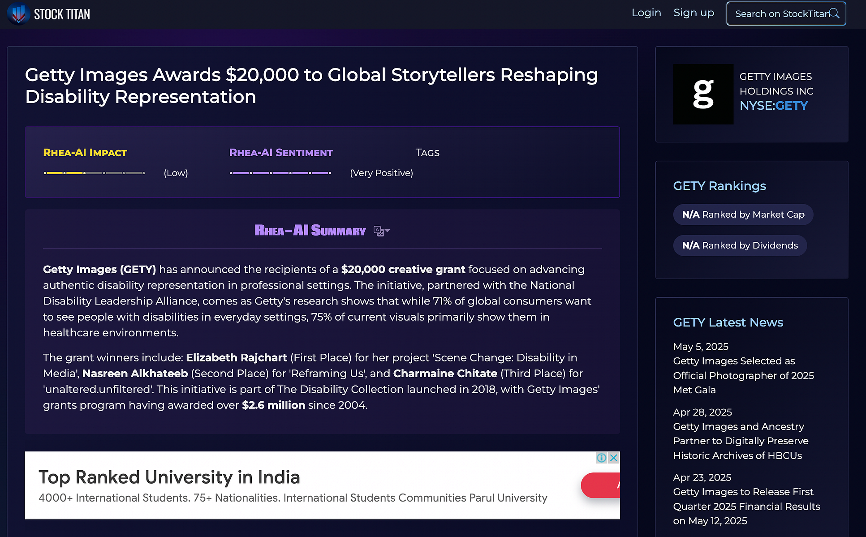Click the bold '$2.6 million' text
This screenshot has width=866, height=537.
tap(273, 405)
